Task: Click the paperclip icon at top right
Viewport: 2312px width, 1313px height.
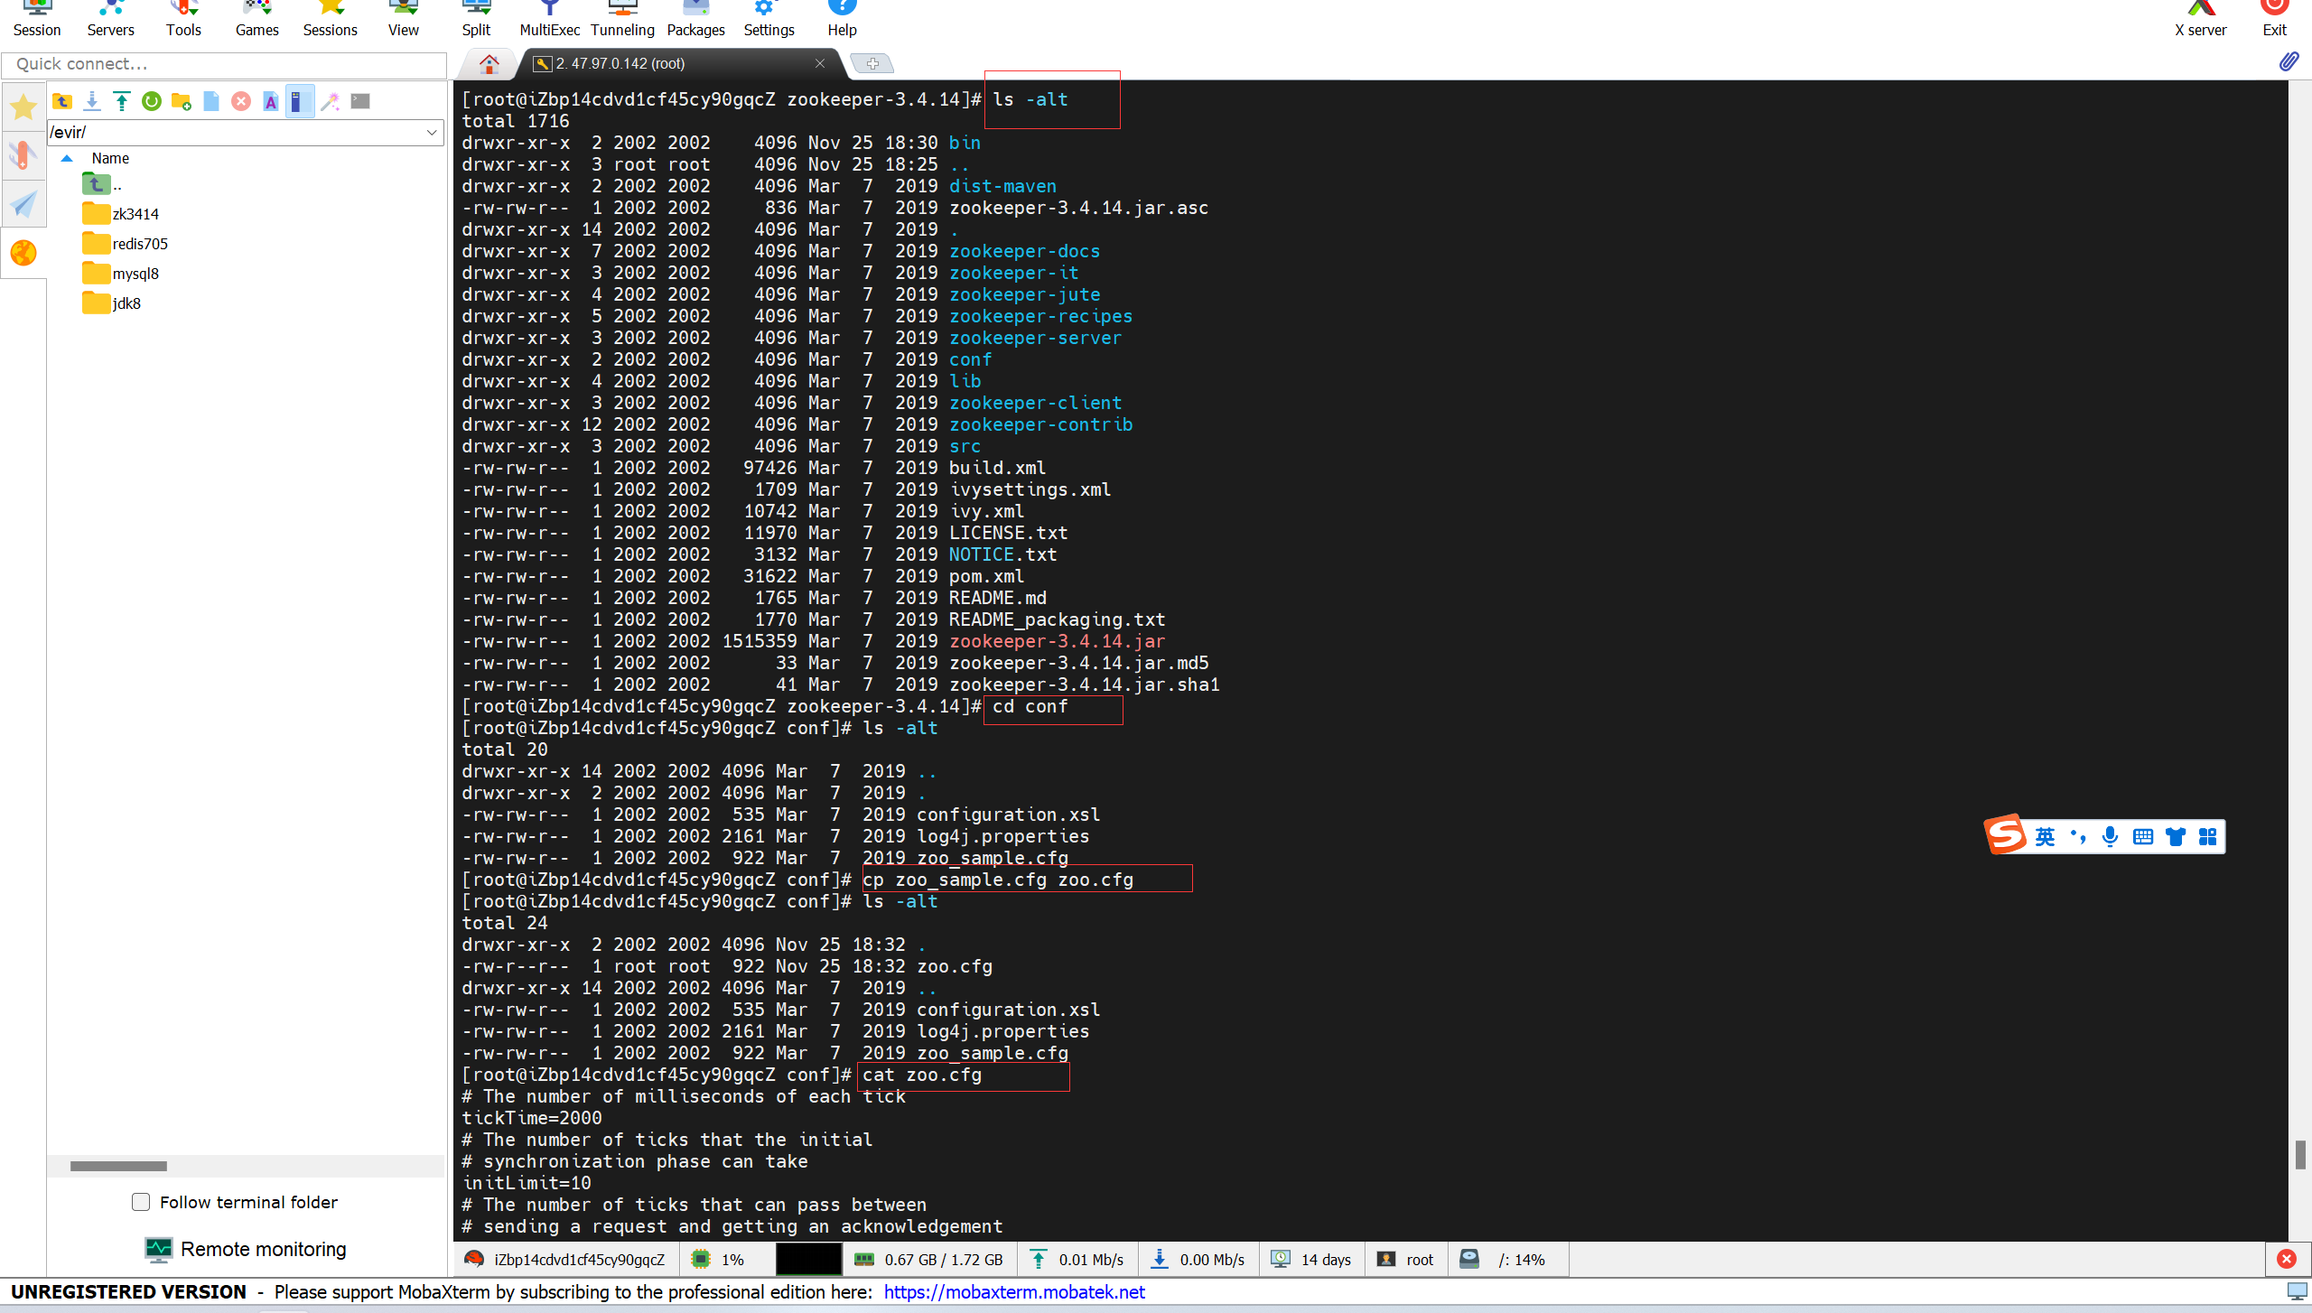Action: coord(2289,61)
